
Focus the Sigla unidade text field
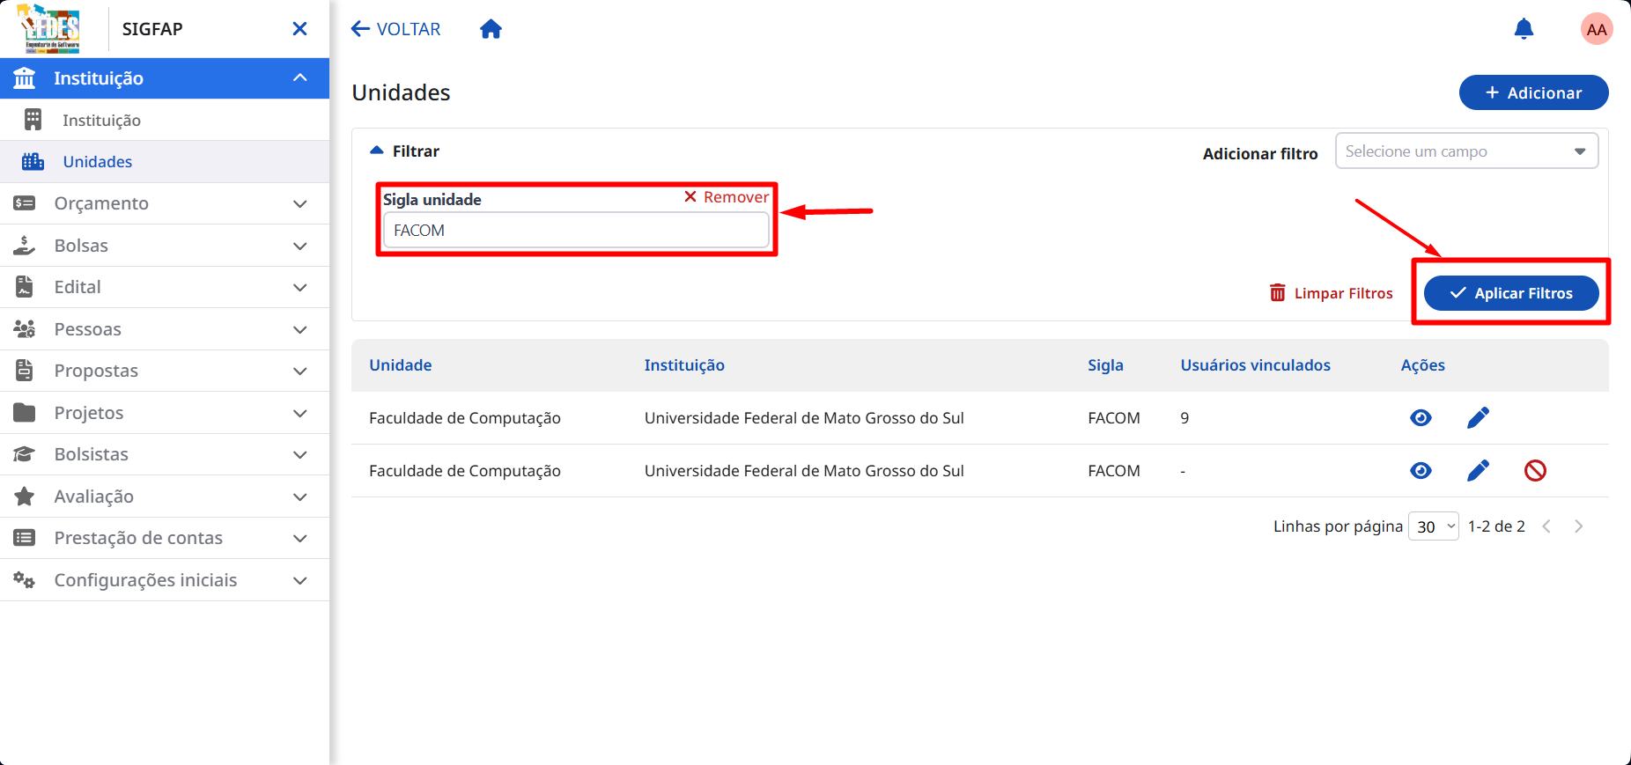[x=576, y=231]
